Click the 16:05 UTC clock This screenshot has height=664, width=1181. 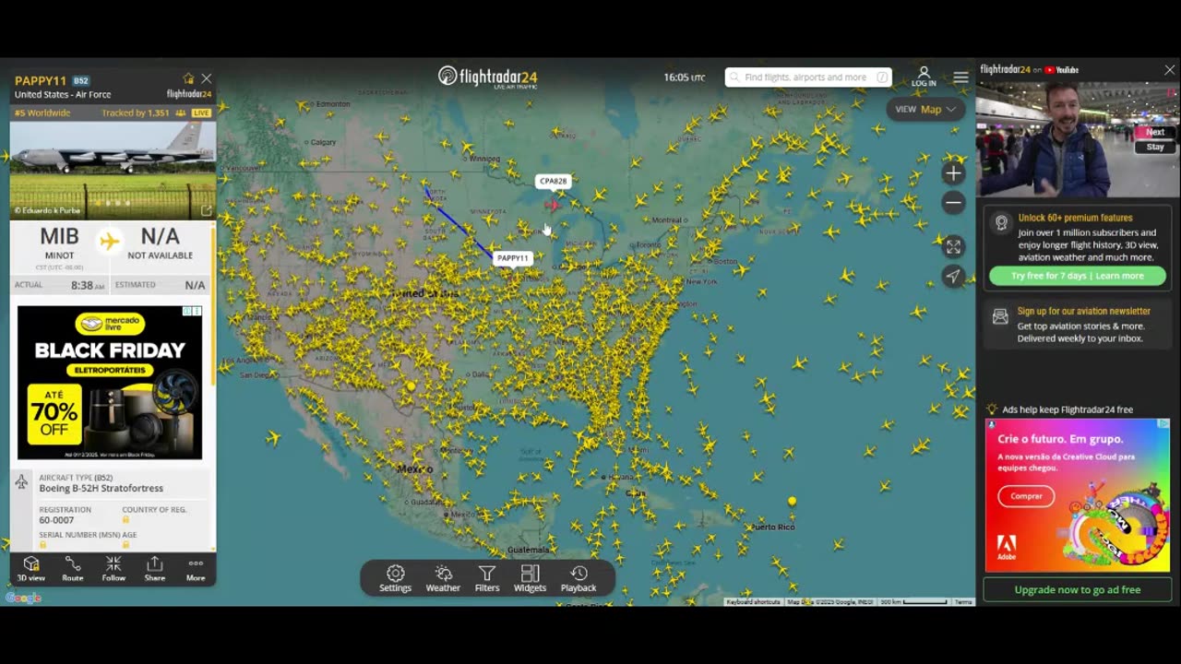(x=685, y=77)
